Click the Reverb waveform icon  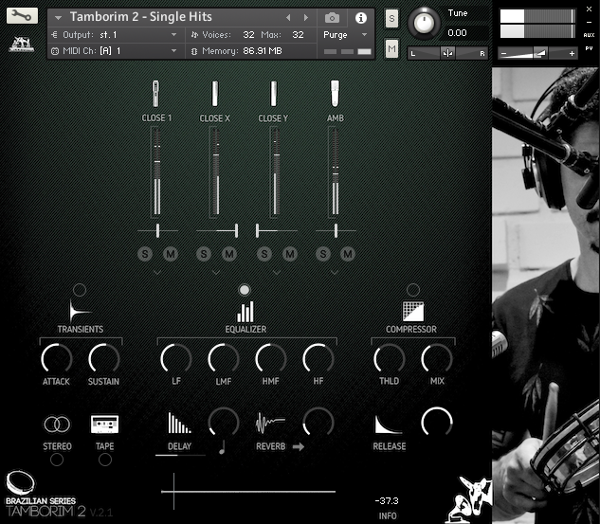click(x=270, y=423)
